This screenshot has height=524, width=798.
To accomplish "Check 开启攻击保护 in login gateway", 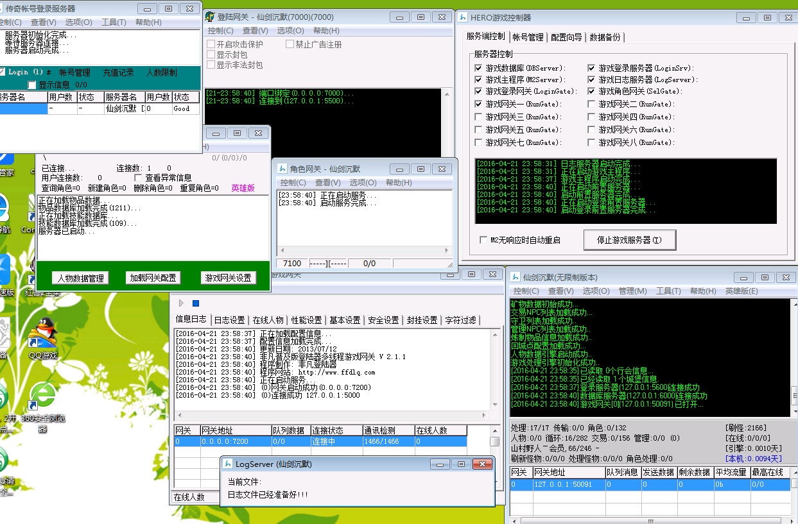I will (x=211, y=44).
